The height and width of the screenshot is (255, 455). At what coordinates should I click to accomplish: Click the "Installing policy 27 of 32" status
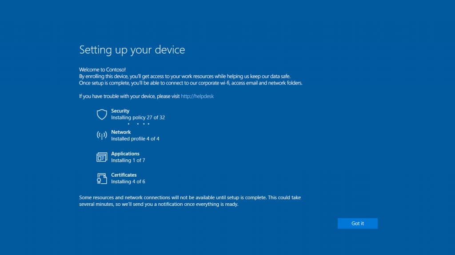[x=138, y=118]
